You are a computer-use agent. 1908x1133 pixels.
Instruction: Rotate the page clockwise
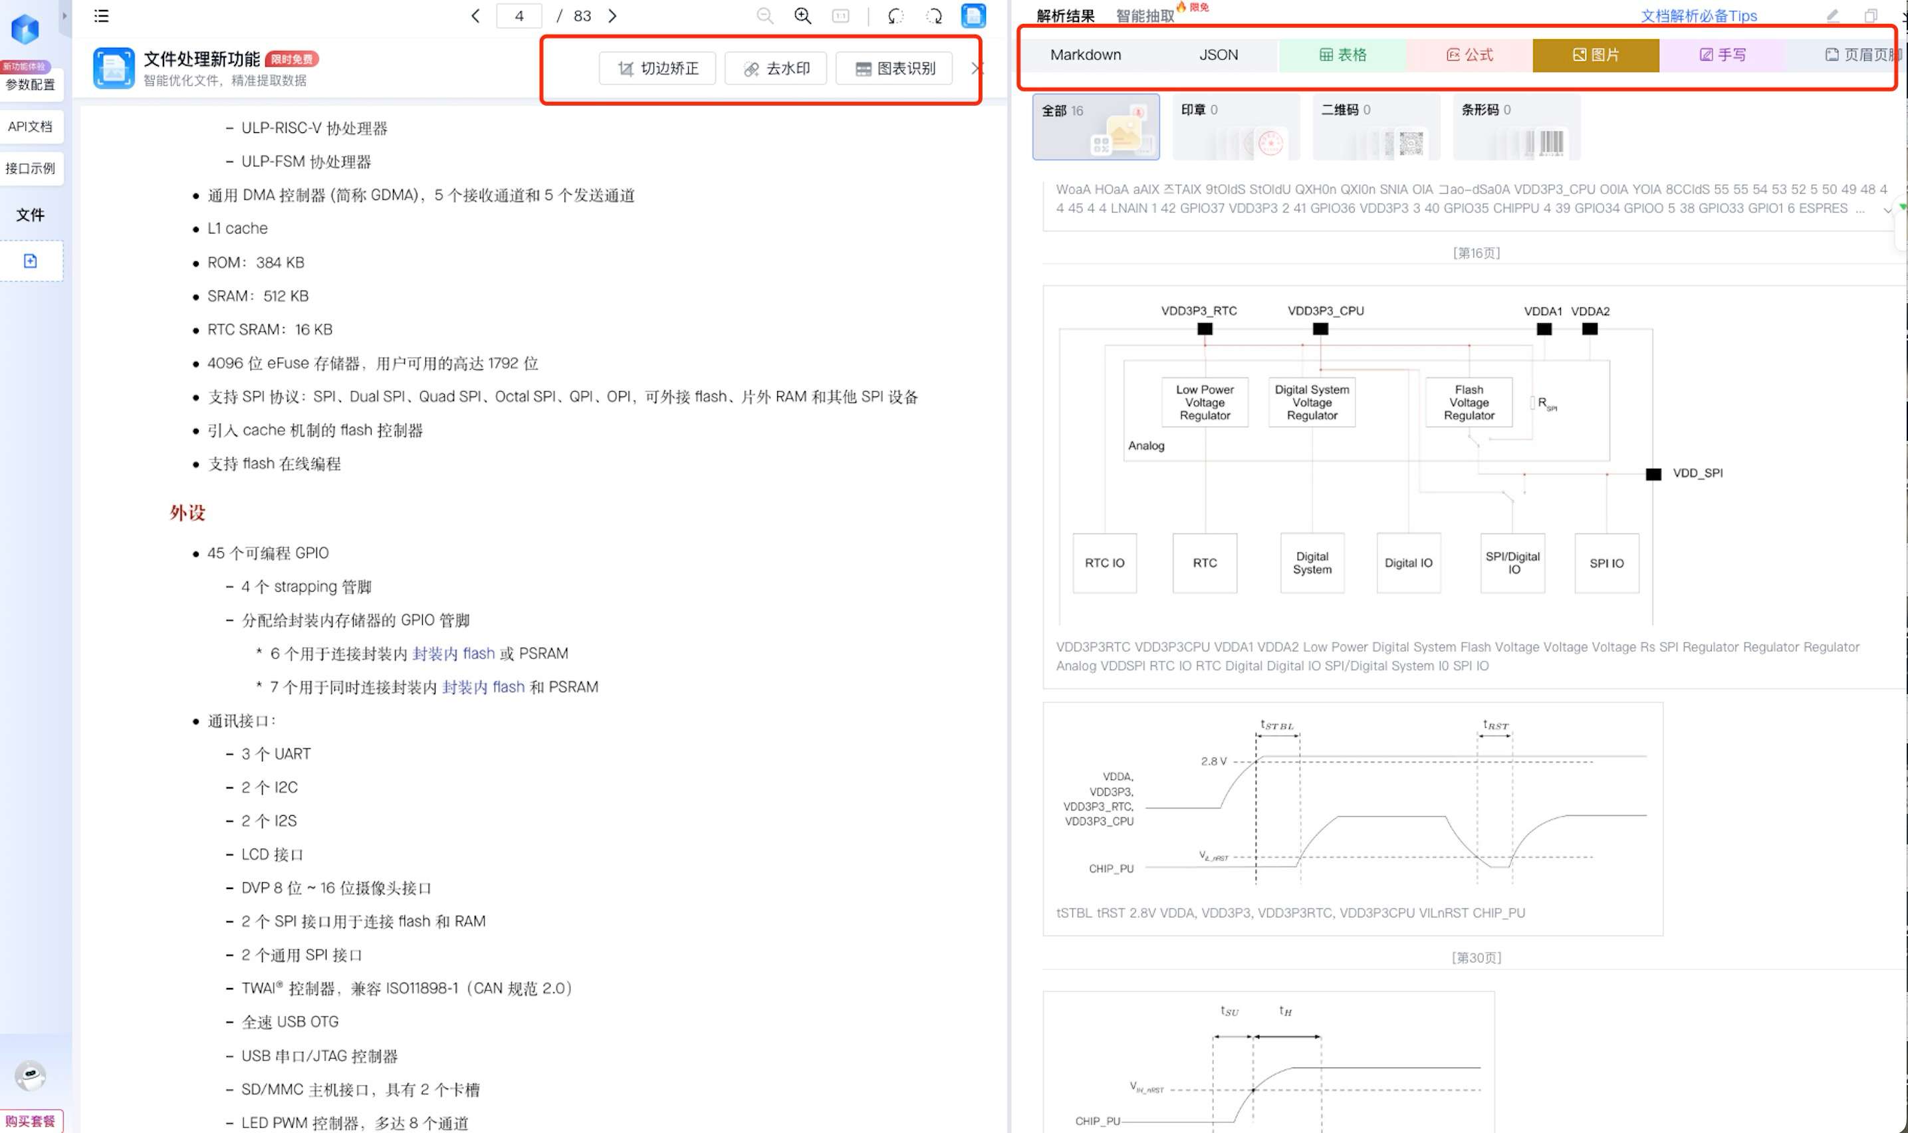(934, 16)
